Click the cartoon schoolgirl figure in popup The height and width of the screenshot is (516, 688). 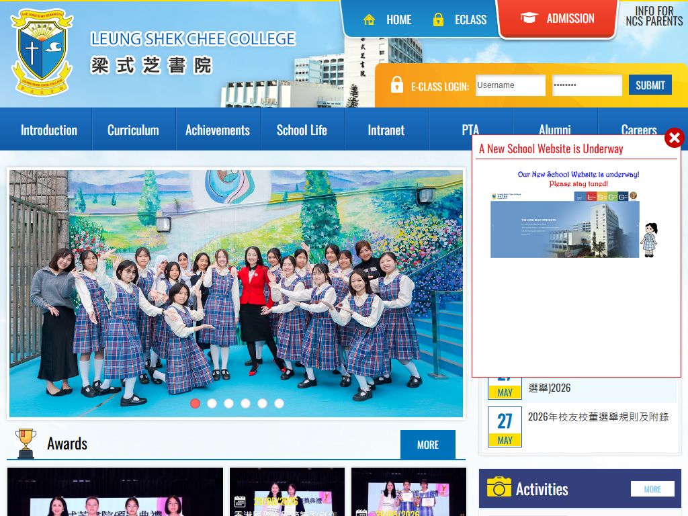[649, 240]
